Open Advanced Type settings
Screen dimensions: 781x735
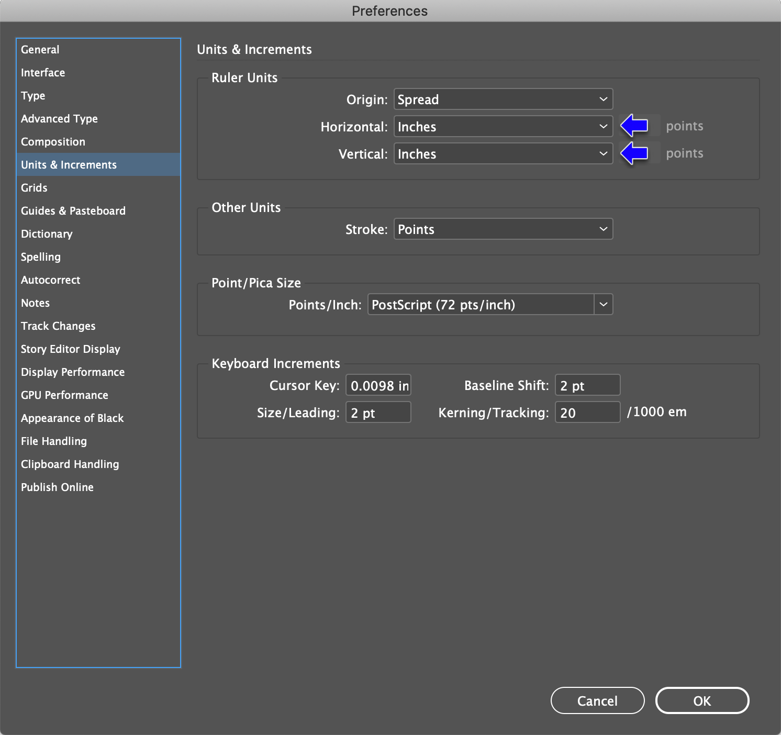(98, 119)
